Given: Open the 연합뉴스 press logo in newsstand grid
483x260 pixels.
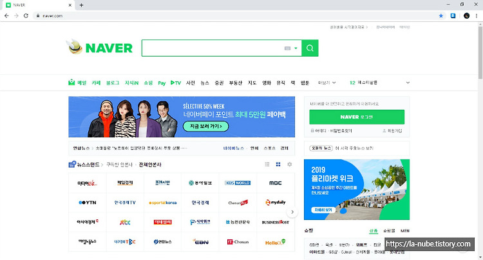Looking at the screenshot, I should pyautogui.click(x=163, y=242).
